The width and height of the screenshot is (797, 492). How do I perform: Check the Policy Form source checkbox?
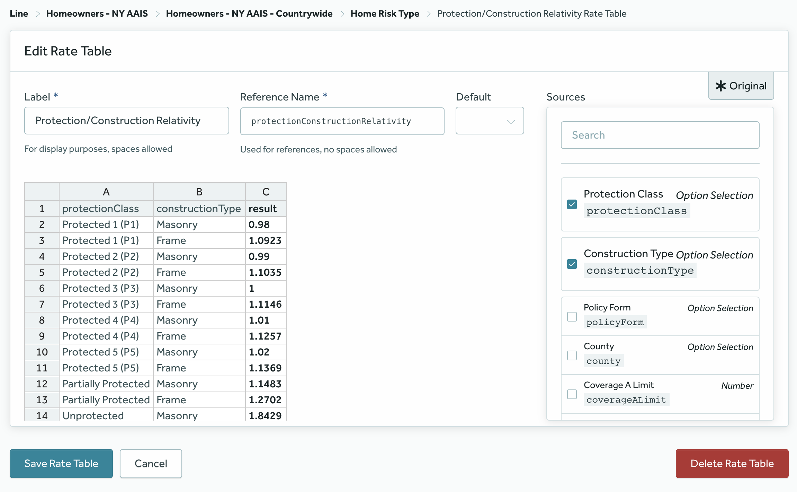(x=572, y=317)
